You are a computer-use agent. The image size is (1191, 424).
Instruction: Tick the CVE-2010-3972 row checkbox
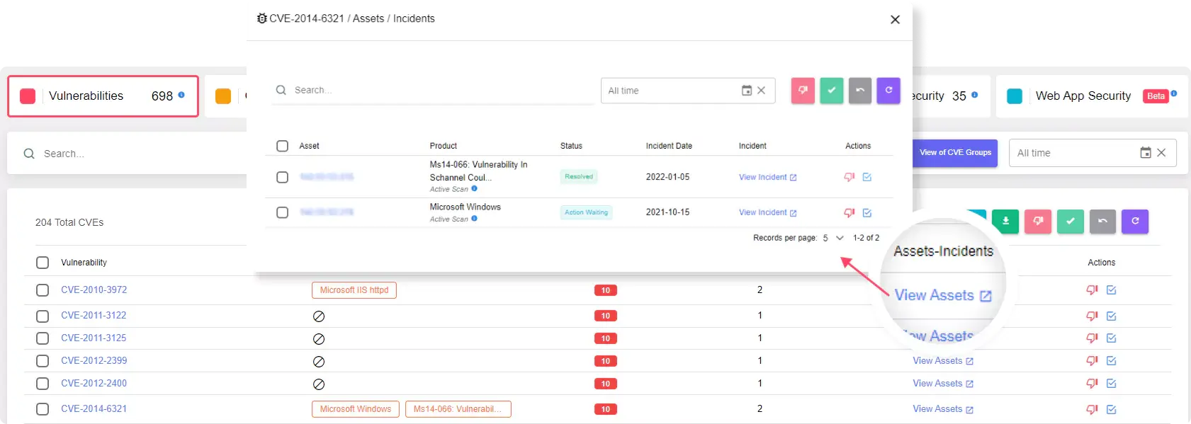pos(43,290)
